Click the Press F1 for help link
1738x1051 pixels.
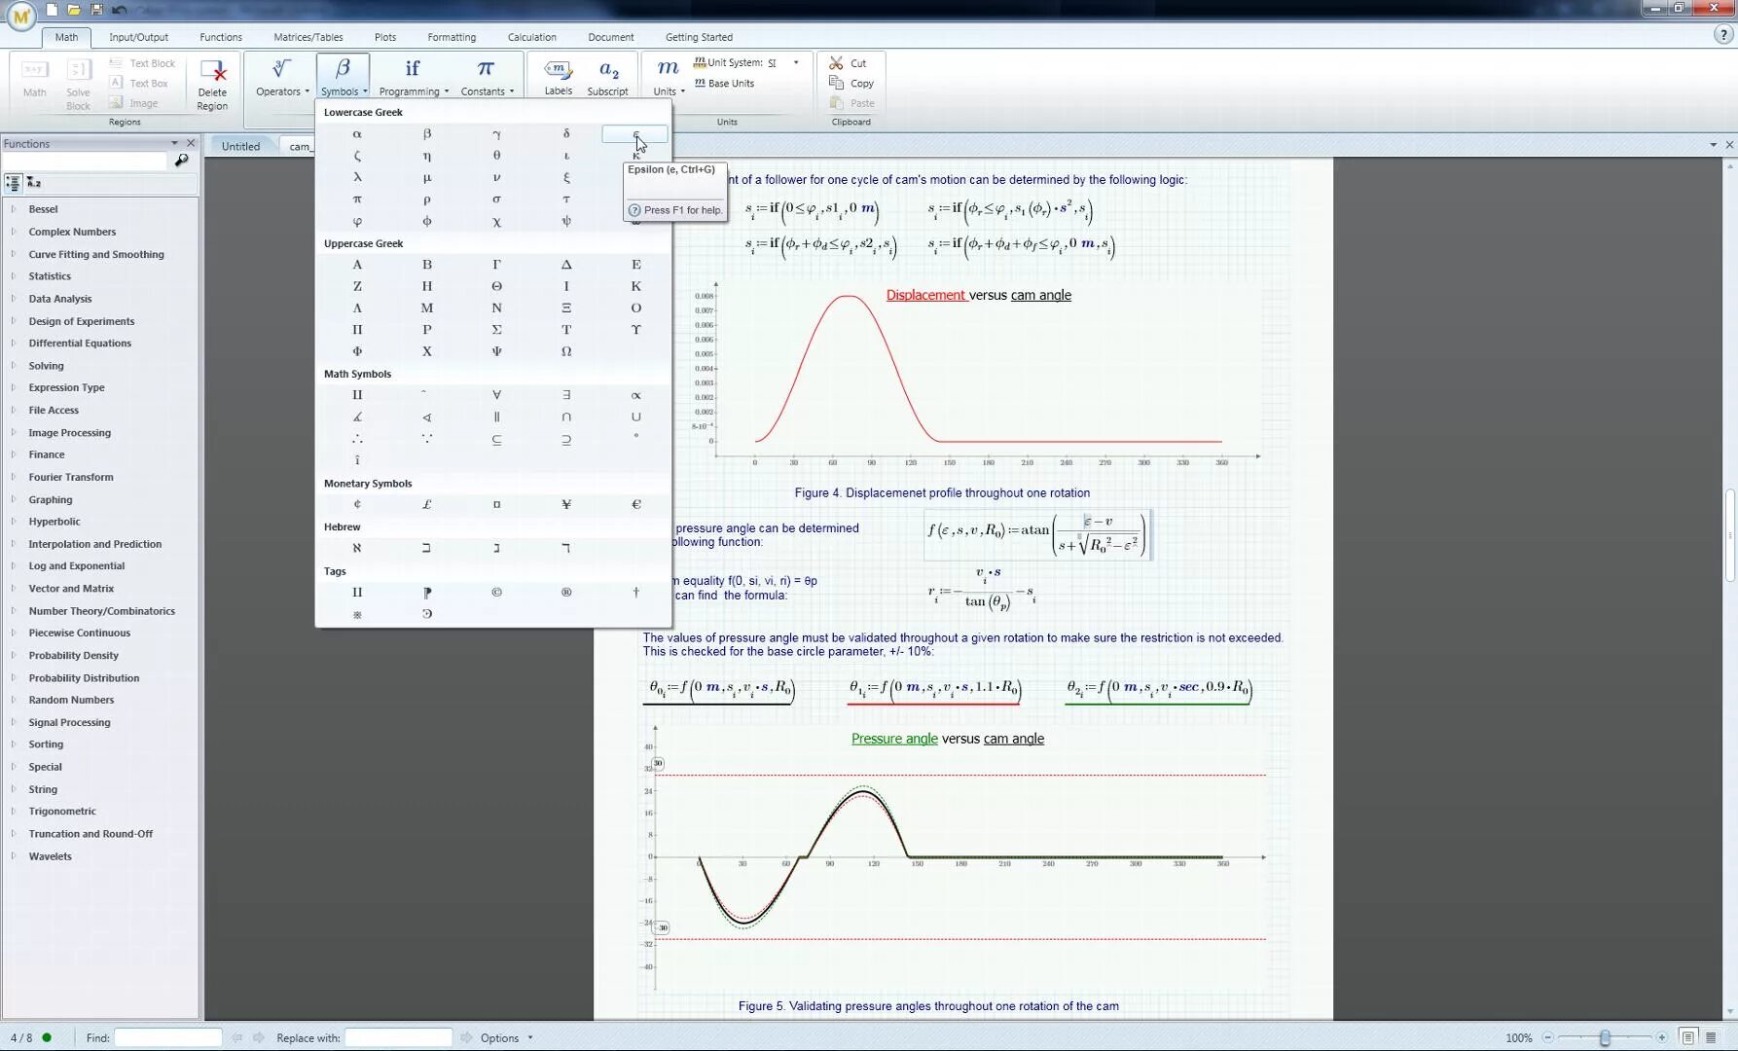coord(675,210)
